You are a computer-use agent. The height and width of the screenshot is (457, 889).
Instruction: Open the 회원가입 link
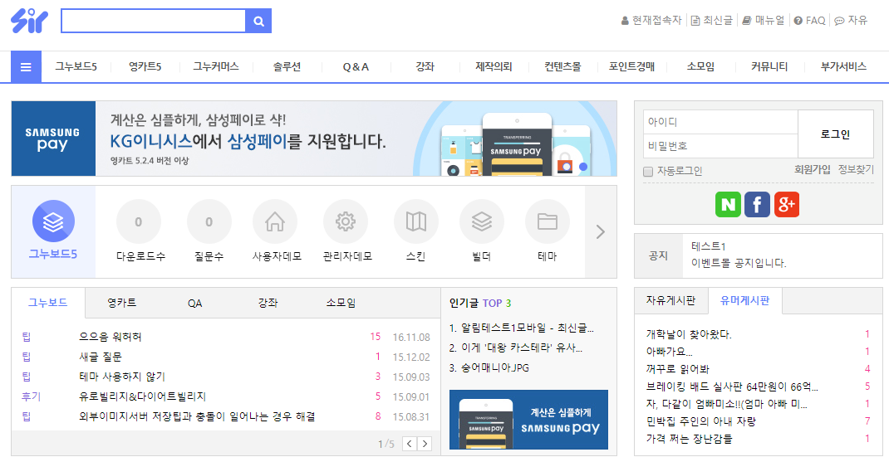[x=813, y=169]
